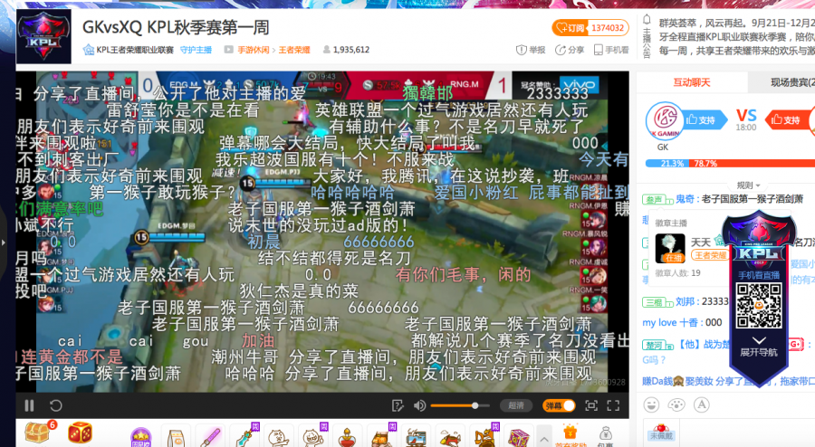Select the sword weapon gift icon
Image resolution: width=815 pixels, height=447 pixels.
[244, 436]
